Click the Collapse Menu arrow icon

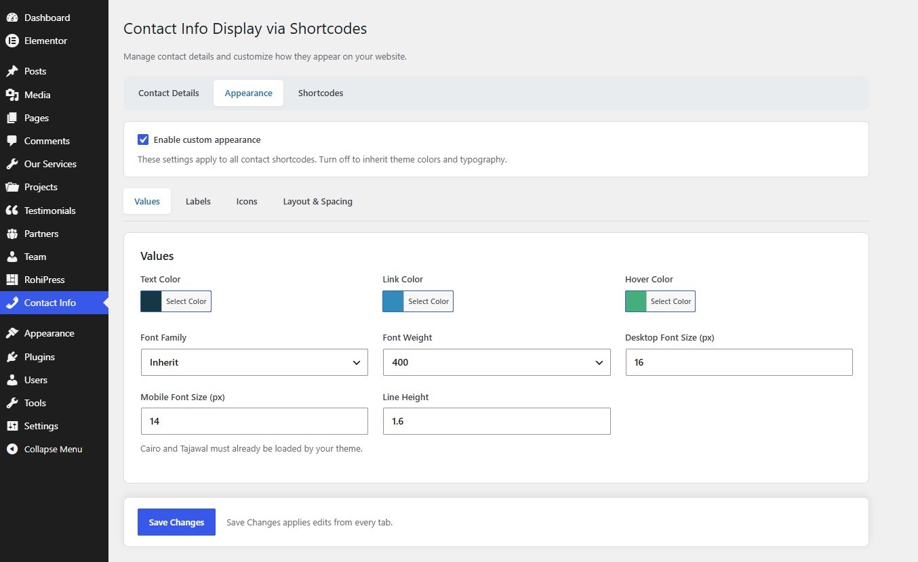tap(12, 449)
